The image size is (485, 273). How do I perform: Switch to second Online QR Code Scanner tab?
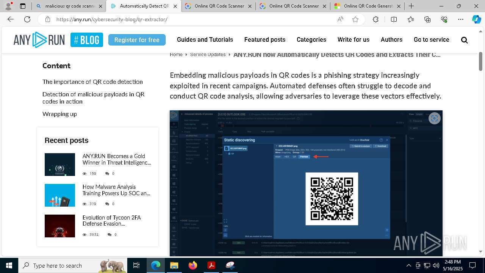pos(293,6)
